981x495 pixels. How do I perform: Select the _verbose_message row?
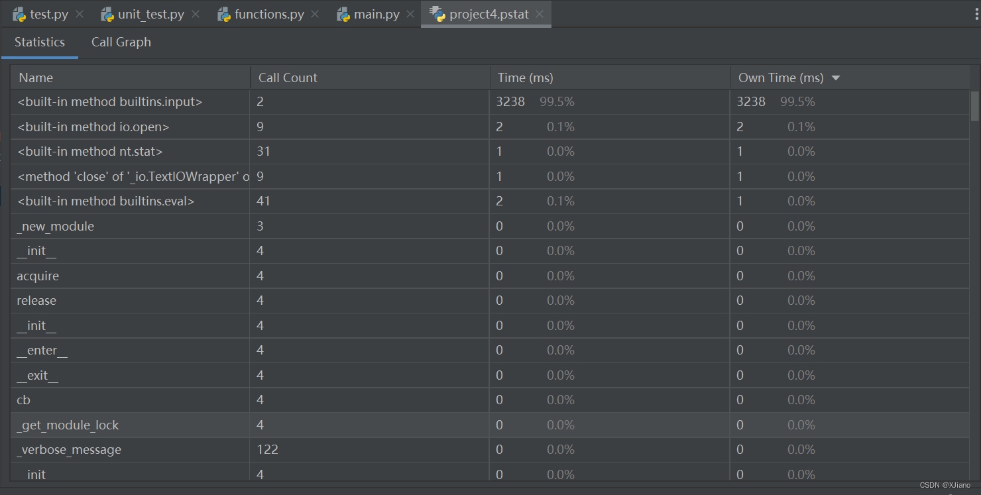(490, 450)
